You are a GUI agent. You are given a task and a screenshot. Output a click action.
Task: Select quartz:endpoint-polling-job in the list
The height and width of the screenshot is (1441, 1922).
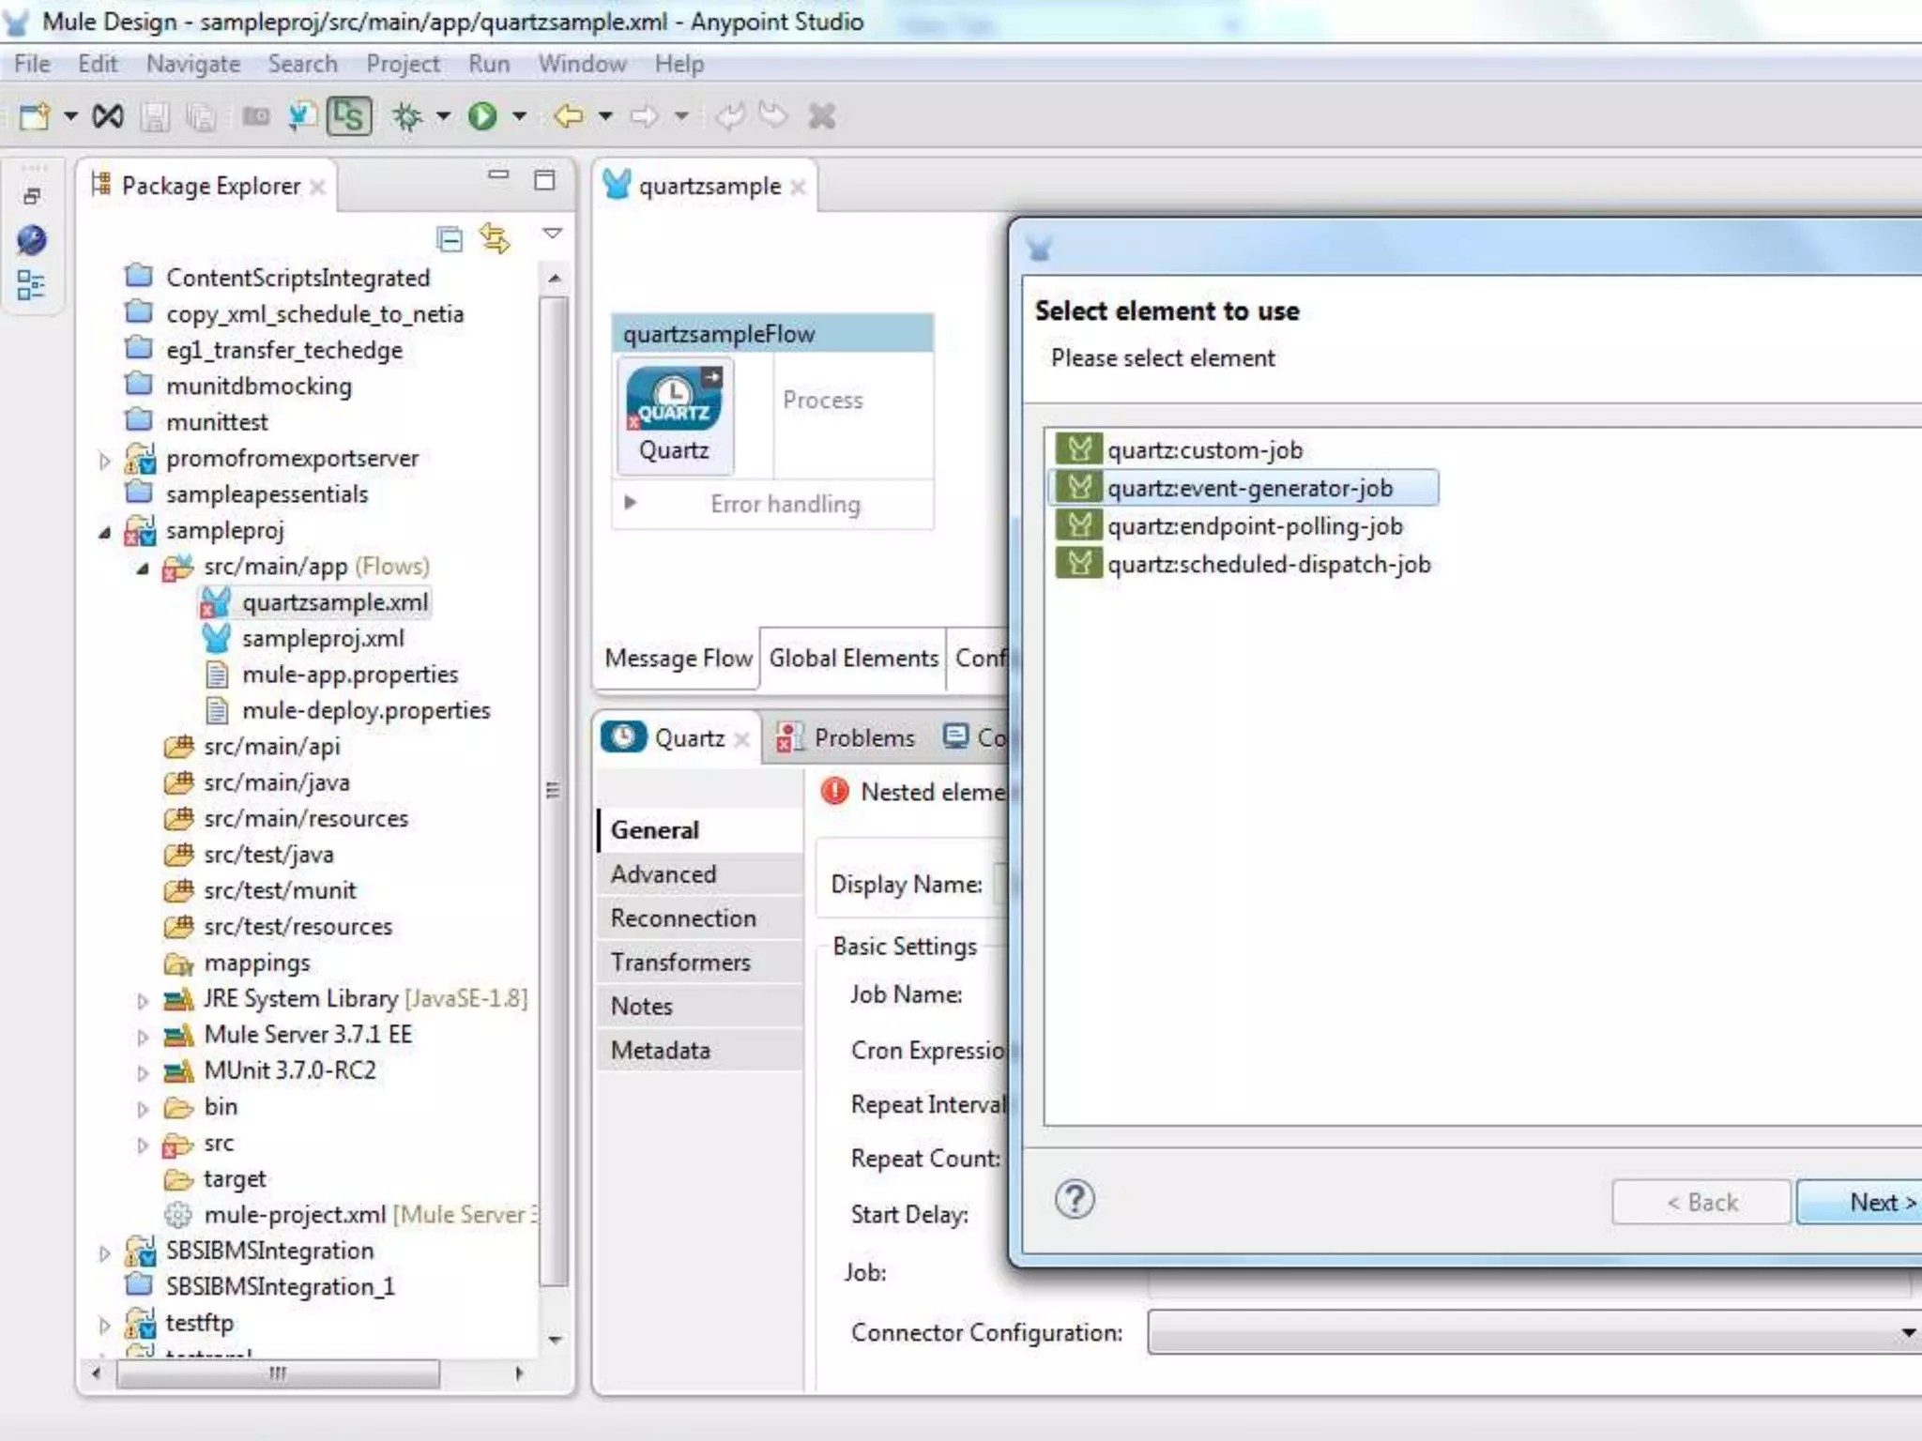pos(1255,526)
